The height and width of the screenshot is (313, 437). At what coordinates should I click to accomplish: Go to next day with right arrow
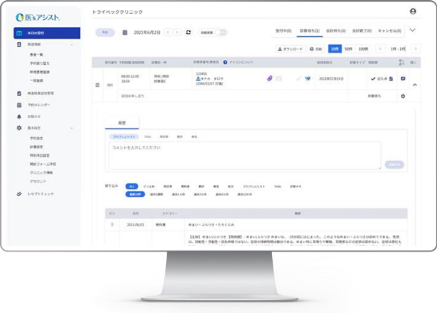tap(177, 32)
